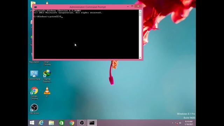The image size is (224, 126).
Task: Open the Command Prompt system menu icon
Action: (35, 7)
